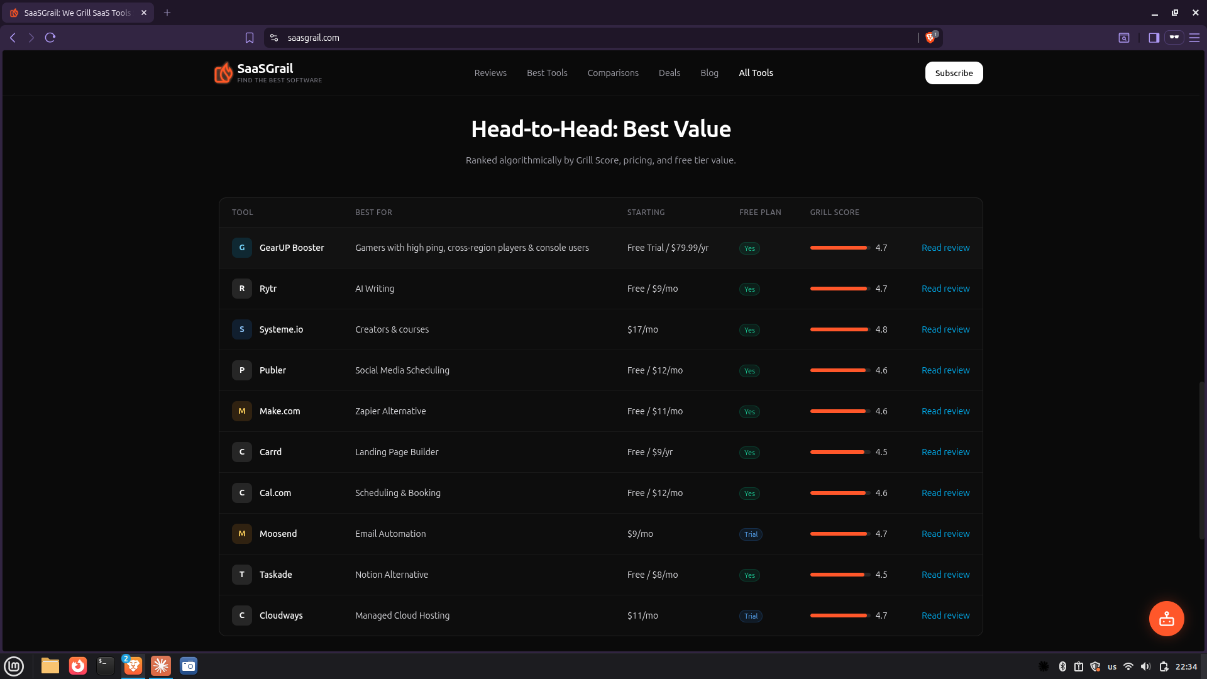Open the volume control tray icon
1207x679 pixels.
point(1145,666)
